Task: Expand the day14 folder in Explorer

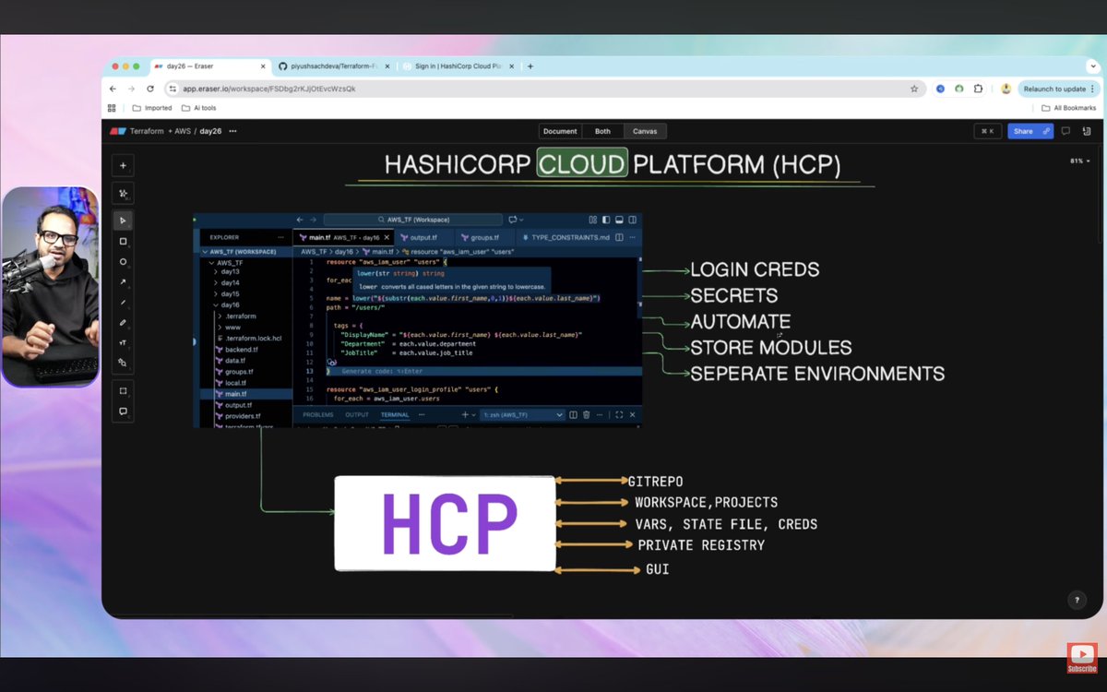Action: 228,283
